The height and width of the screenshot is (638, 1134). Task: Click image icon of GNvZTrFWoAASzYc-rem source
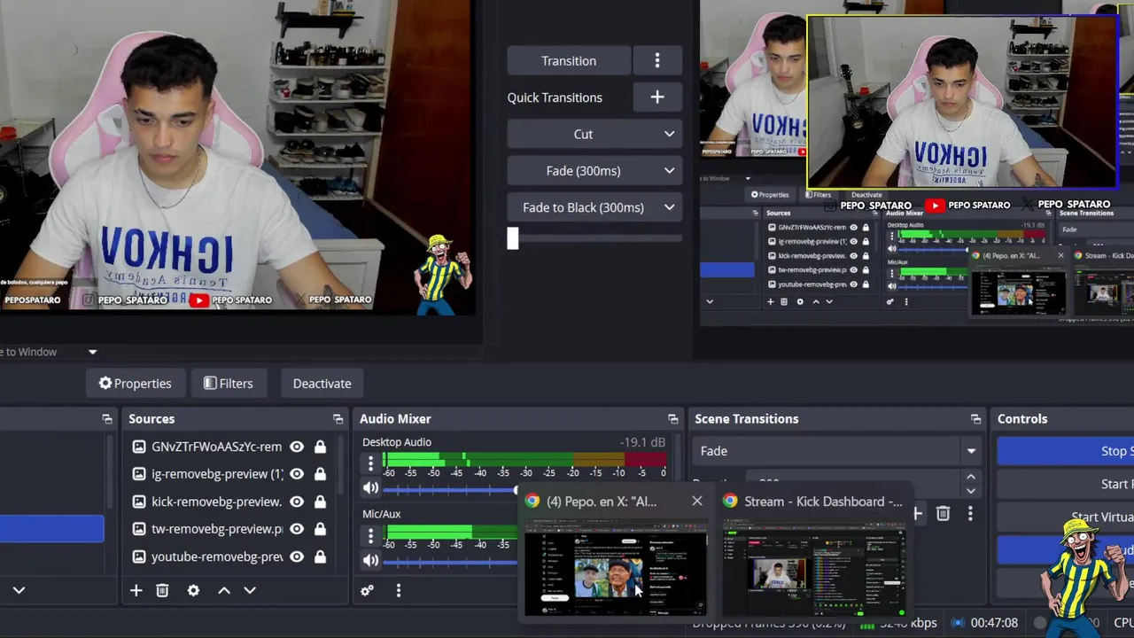point(139,447)
